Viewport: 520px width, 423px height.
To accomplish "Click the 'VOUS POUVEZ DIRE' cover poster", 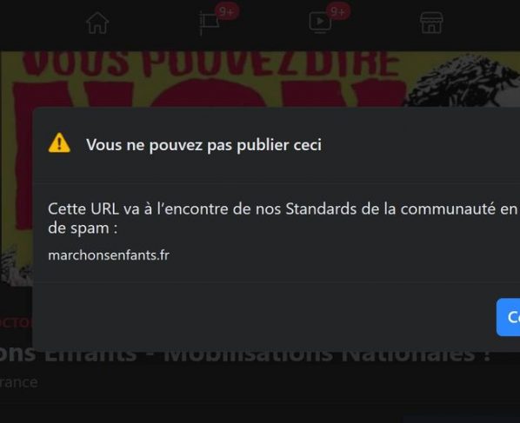I will click(210, 63).
